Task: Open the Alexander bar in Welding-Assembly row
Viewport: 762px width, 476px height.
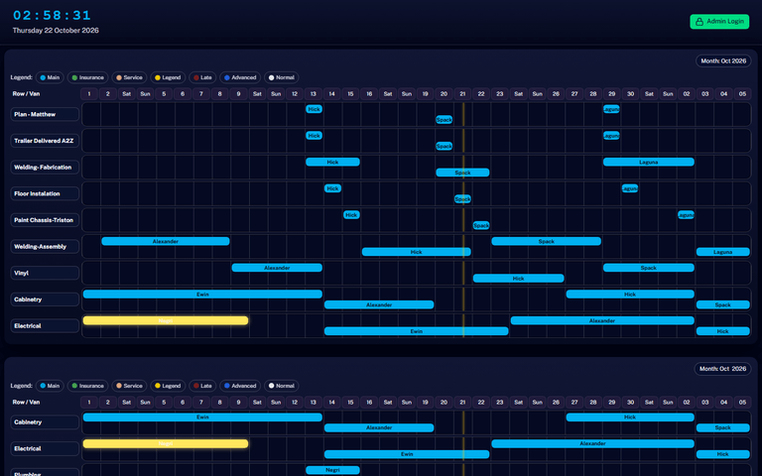Action: 166,241
